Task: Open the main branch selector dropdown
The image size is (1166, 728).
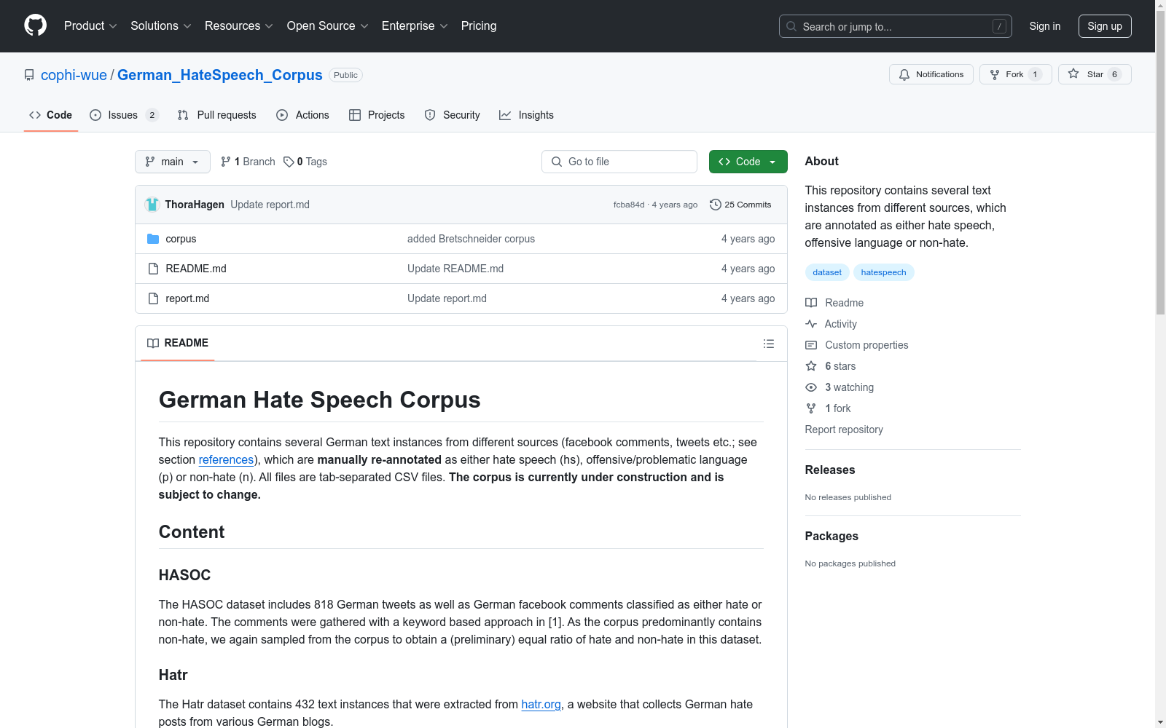Action: pyautogui.click(x=173, y=162)
